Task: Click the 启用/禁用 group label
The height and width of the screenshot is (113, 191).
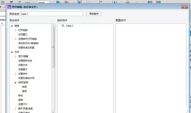Action: click(x=23, y=83)
